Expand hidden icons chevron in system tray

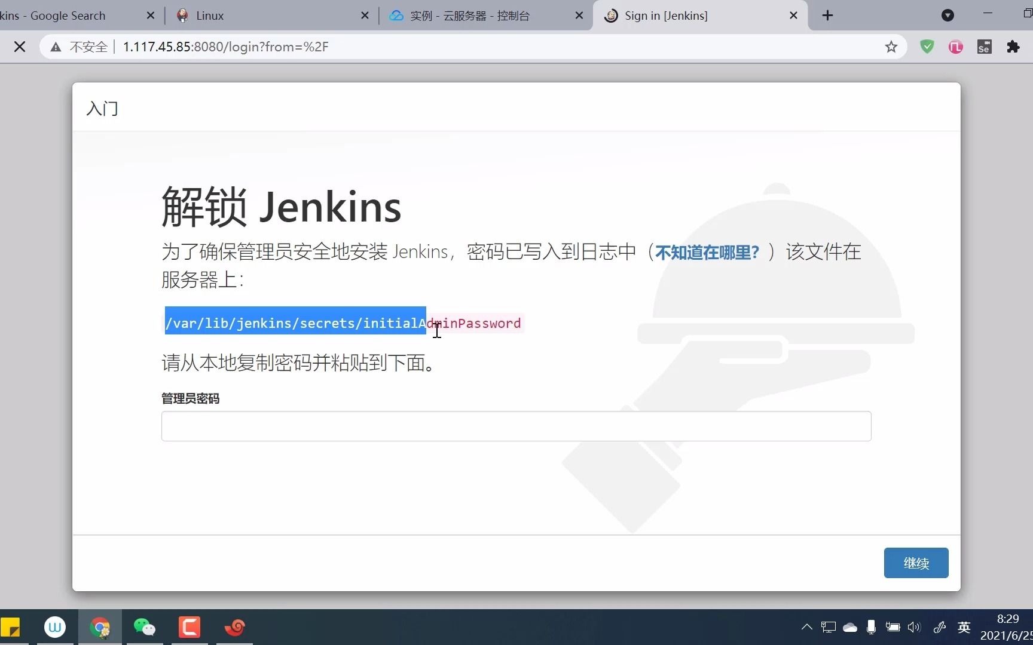coord(806,627)
